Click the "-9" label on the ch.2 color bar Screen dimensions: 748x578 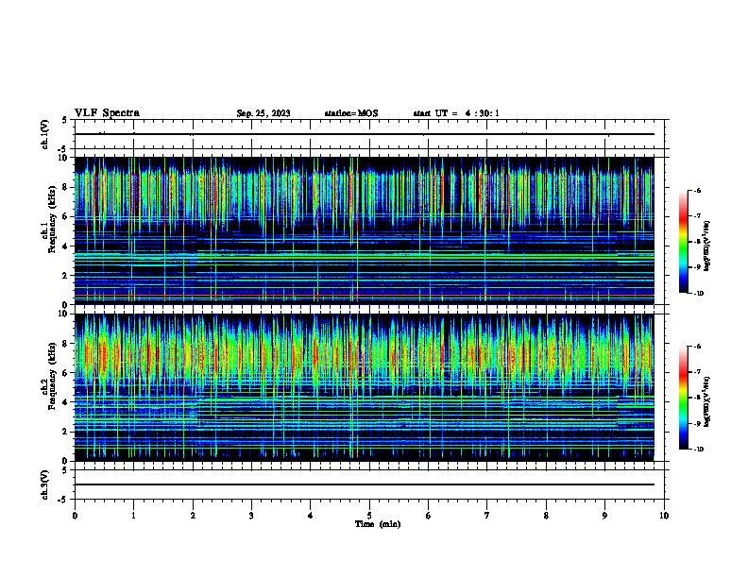696,423
